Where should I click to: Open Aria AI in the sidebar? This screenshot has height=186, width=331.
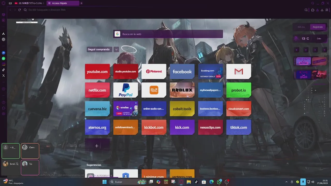tap(3, 34)
